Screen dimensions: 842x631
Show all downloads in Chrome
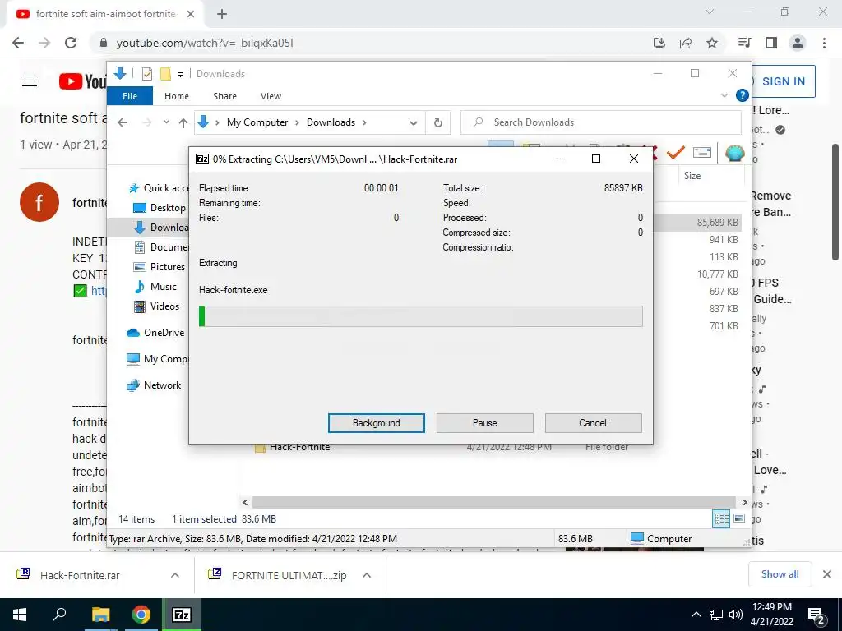[780, 574]
